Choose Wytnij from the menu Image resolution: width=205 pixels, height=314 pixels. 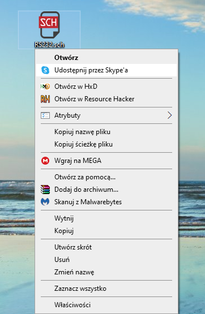[106, 218]
